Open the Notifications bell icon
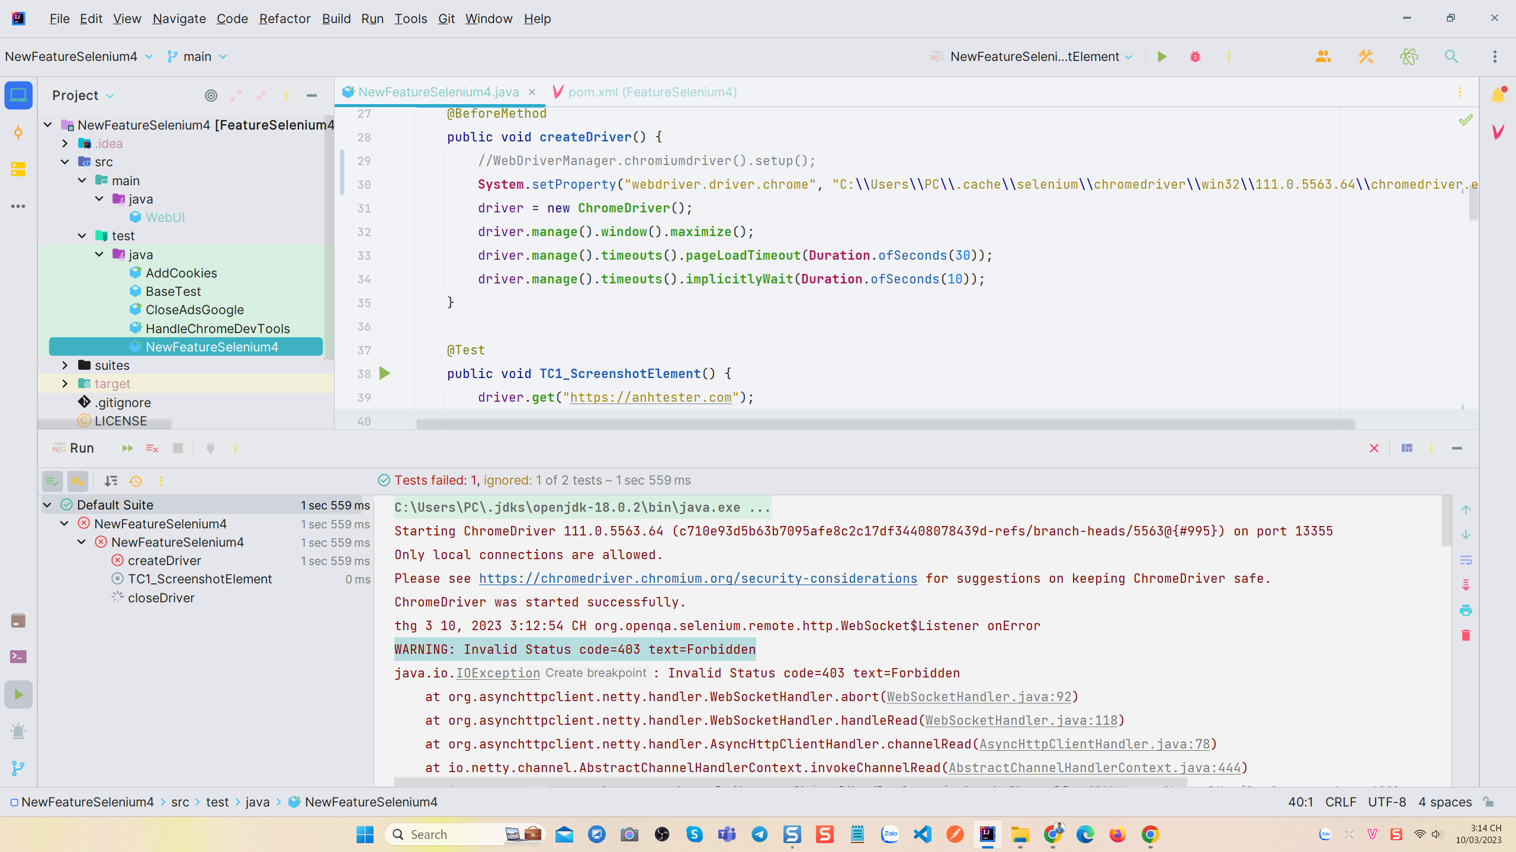The width and height of the screenshot is (1516, 852). (1498, 95)
